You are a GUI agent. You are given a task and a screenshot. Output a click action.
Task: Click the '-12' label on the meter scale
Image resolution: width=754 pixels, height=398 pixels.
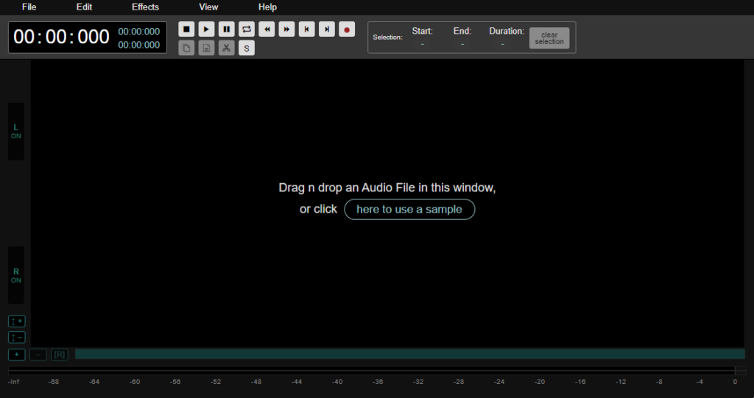(x=621, y=382)
